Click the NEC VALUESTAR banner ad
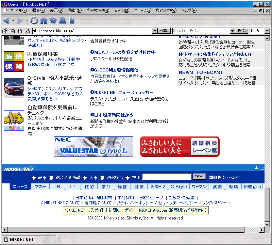272x245 pixels. pos(93,147)
